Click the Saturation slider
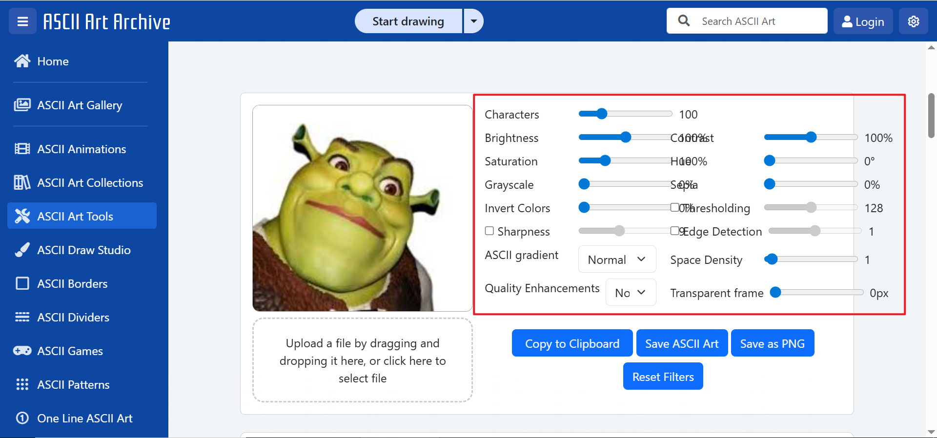 pyautogui.click(x=625, y=160)
